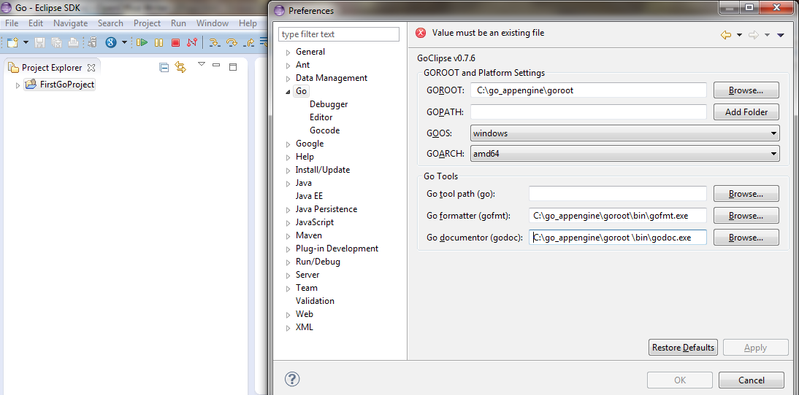
Task: Click the GOROOT path input field
Action: tap(589, 90)
